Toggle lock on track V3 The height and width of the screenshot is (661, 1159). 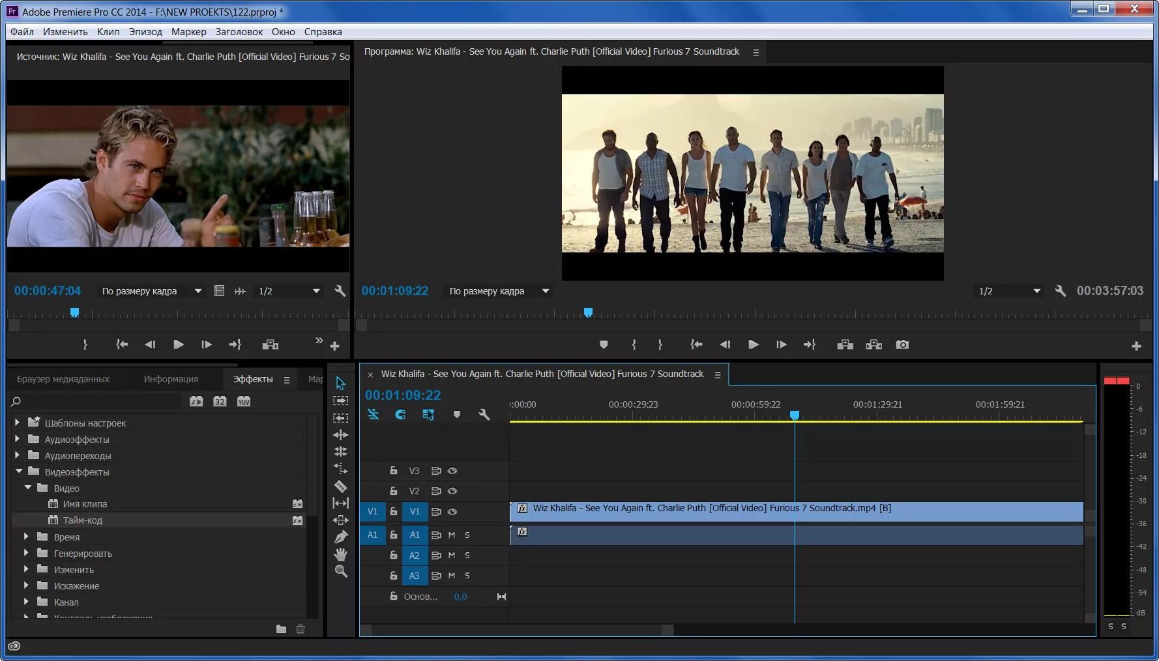[393, 470]
